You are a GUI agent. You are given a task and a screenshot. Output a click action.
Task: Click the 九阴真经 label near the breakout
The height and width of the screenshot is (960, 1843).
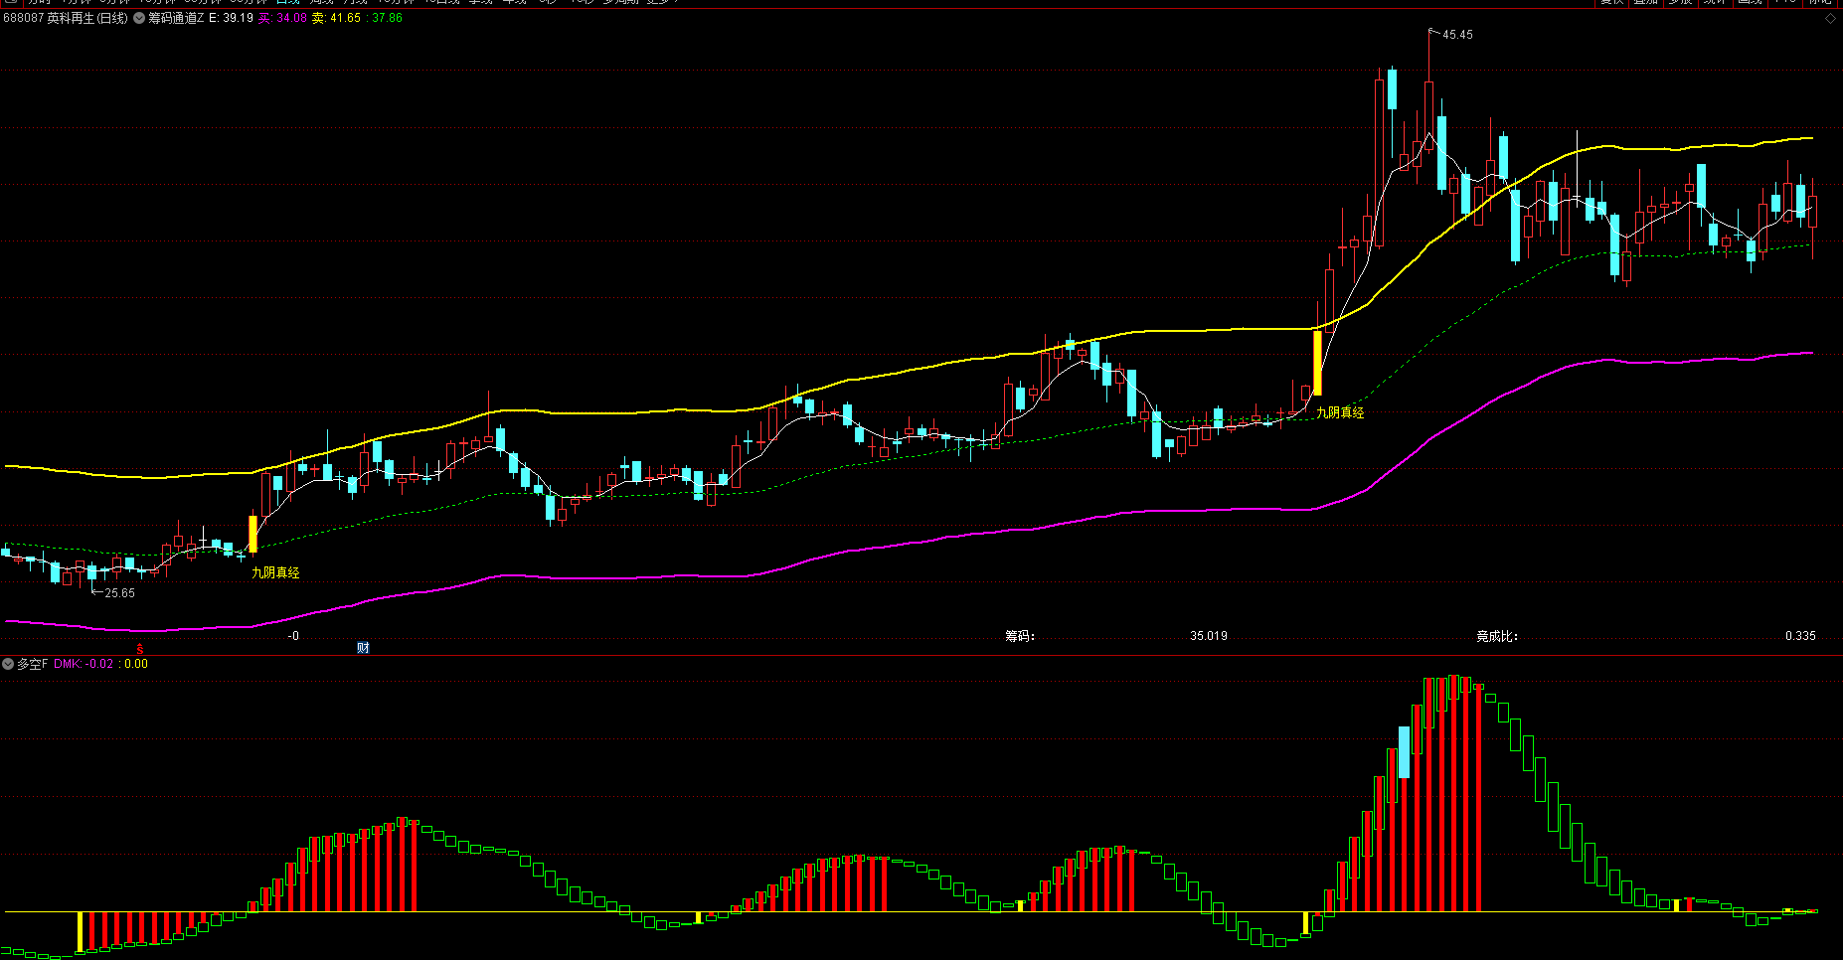(x=1340, y=412)
